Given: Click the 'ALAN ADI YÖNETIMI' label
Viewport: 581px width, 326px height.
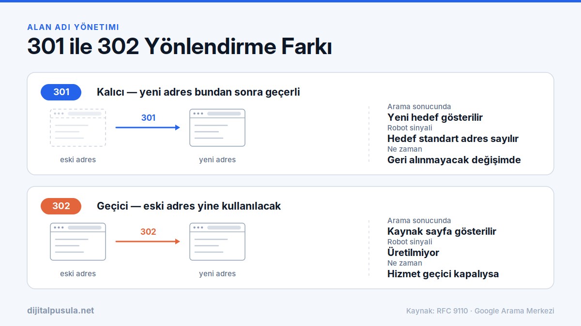Looking at the screenshot, I should pyautogui.click(x=73, y=27).
